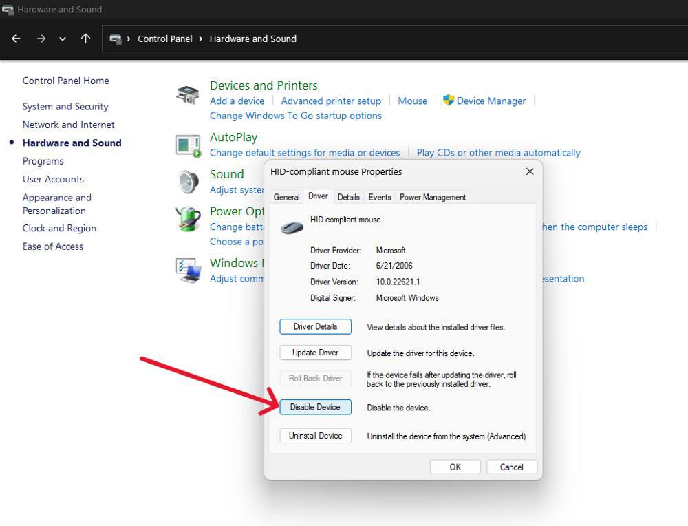Select Hardware and Sound breadcrumb
Image resolution: width=688 pixels, height=526 pixels.
click(x=252, y=39)
